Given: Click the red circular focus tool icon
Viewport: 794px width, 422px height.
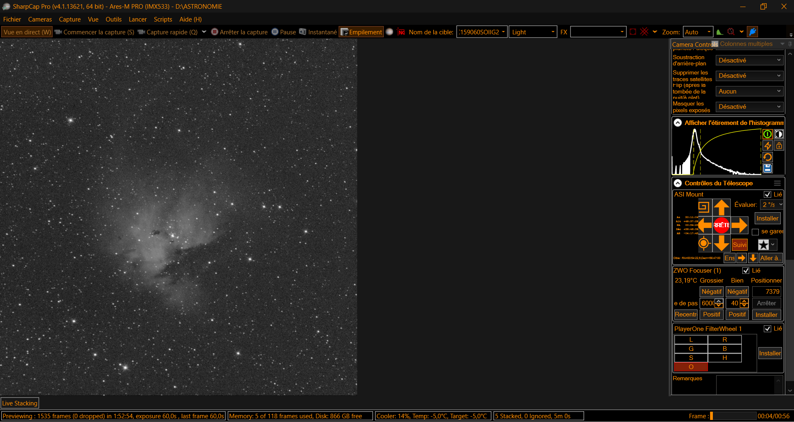Looking at the screenshot, I should pos(731,32).
